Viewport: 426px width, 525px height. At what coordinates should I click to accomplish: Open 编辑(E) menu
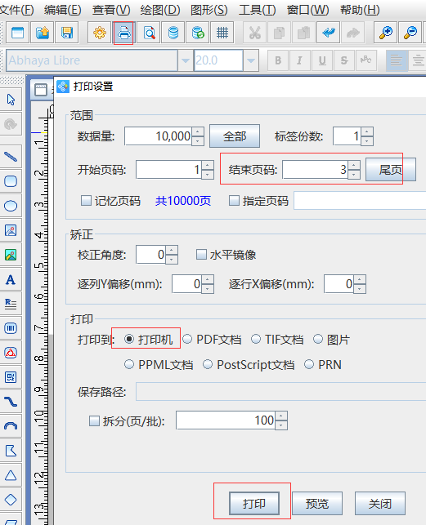point(63,10)
